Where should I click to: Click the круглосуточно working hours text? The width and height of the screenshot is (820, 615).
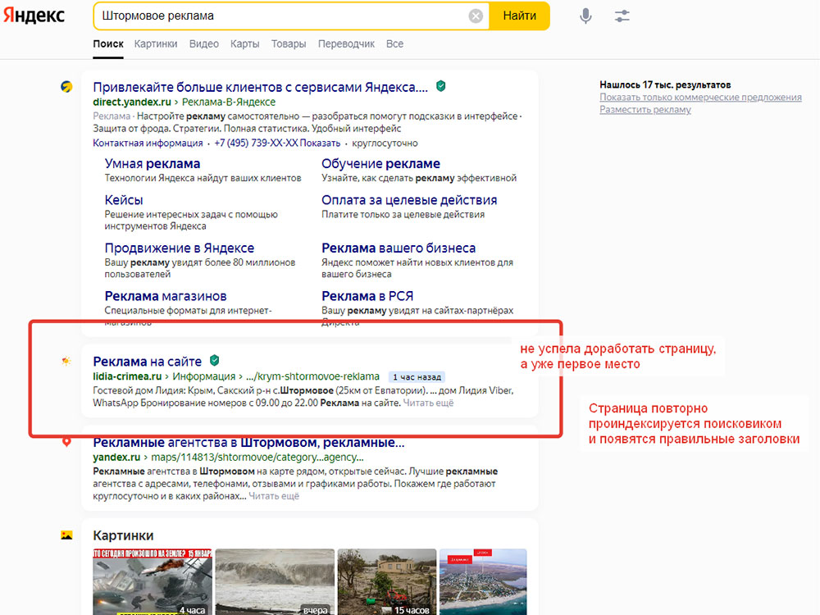point(385,143)
